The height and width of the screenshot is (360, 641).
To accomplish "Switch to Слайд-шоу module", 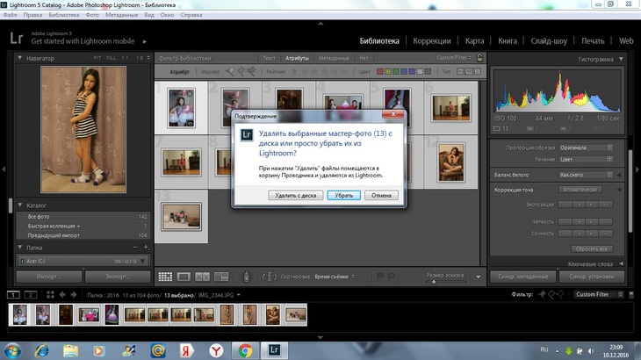I will pyautogui.click(x=549, y=41).
